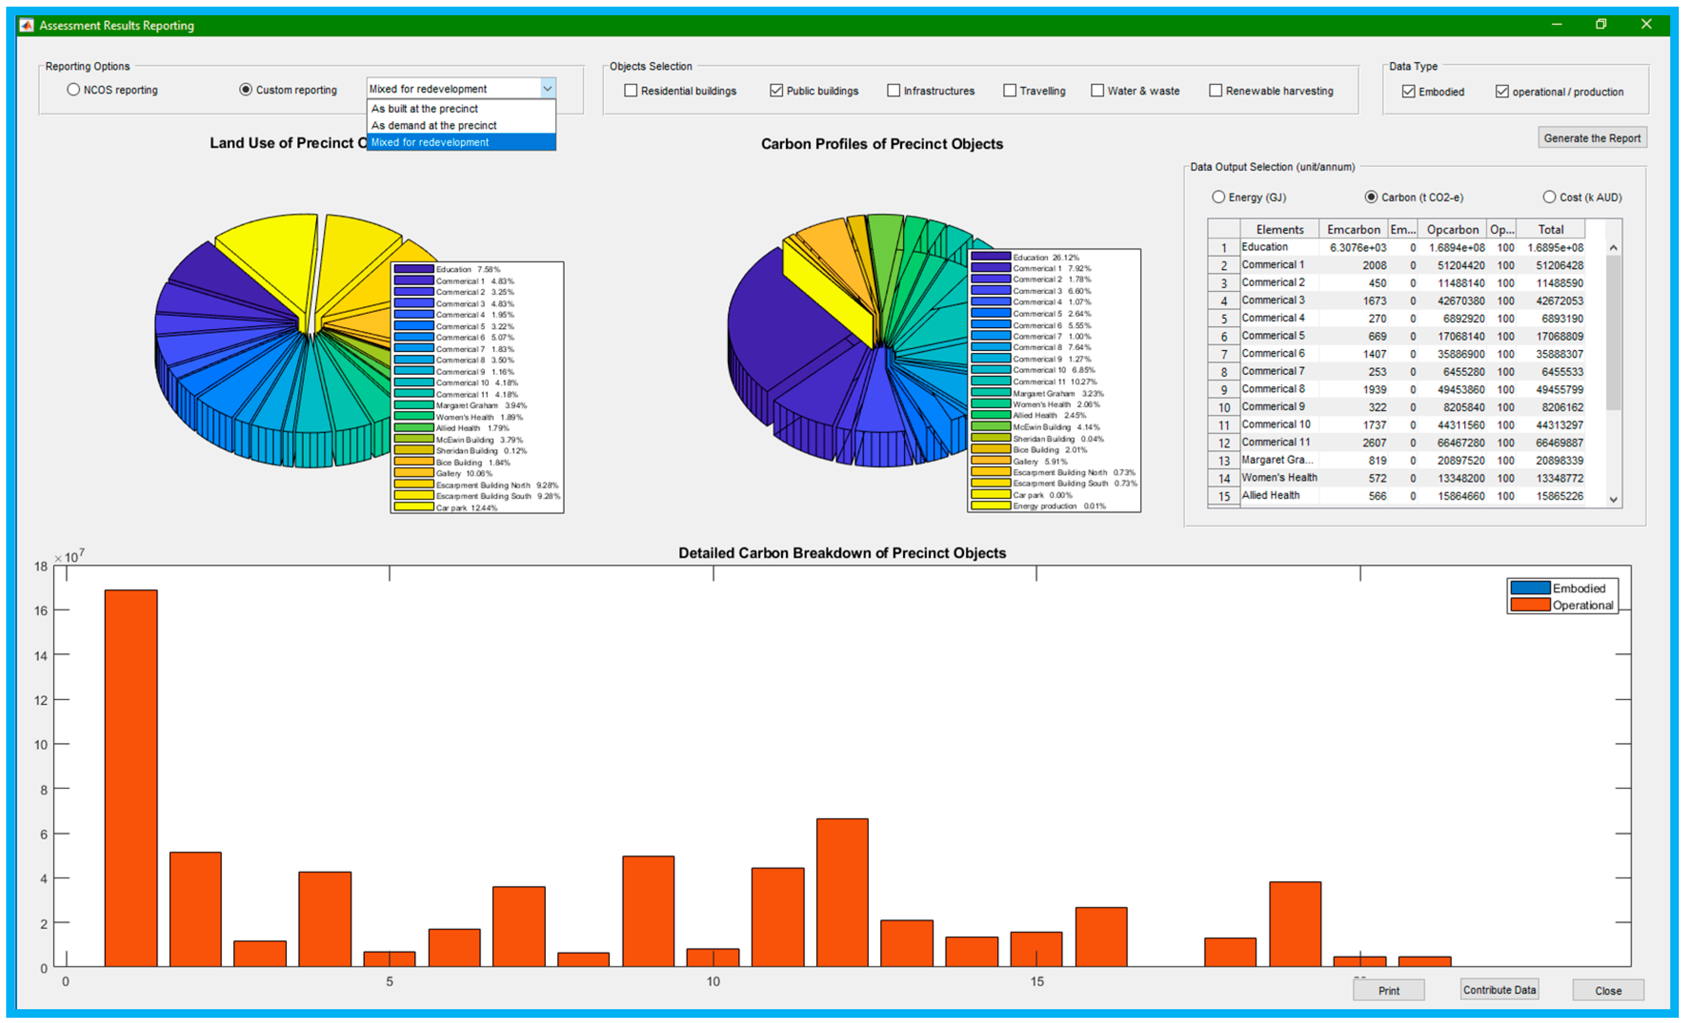
Task: Maximize the Assessment Results Reporting window
Action: click(1601, 25)
